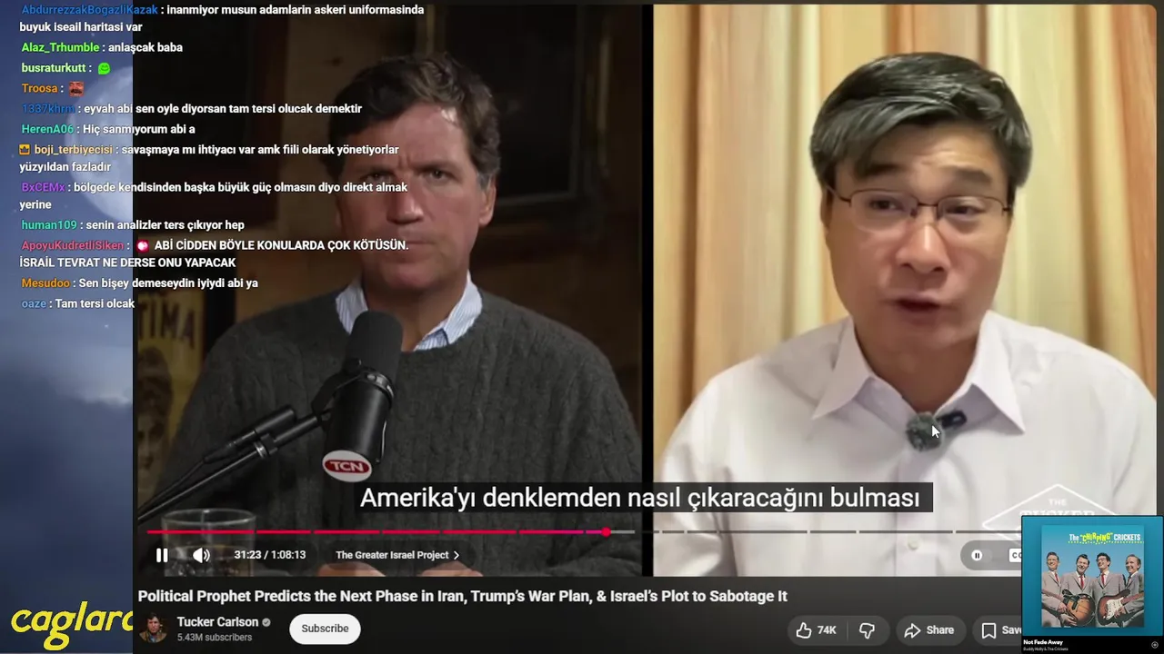This screenshot has width=1164, height=654.
Task: Click chat username busraturkutt
Action: pos(54,68)
